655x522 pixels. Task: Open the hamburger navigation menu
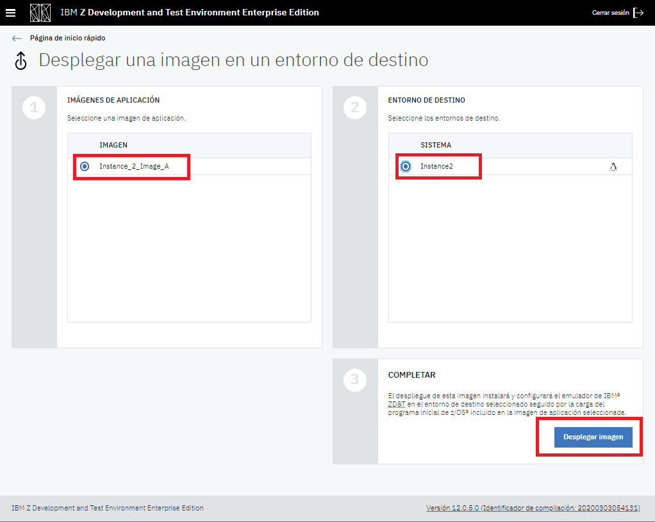[x=10, y=13]
